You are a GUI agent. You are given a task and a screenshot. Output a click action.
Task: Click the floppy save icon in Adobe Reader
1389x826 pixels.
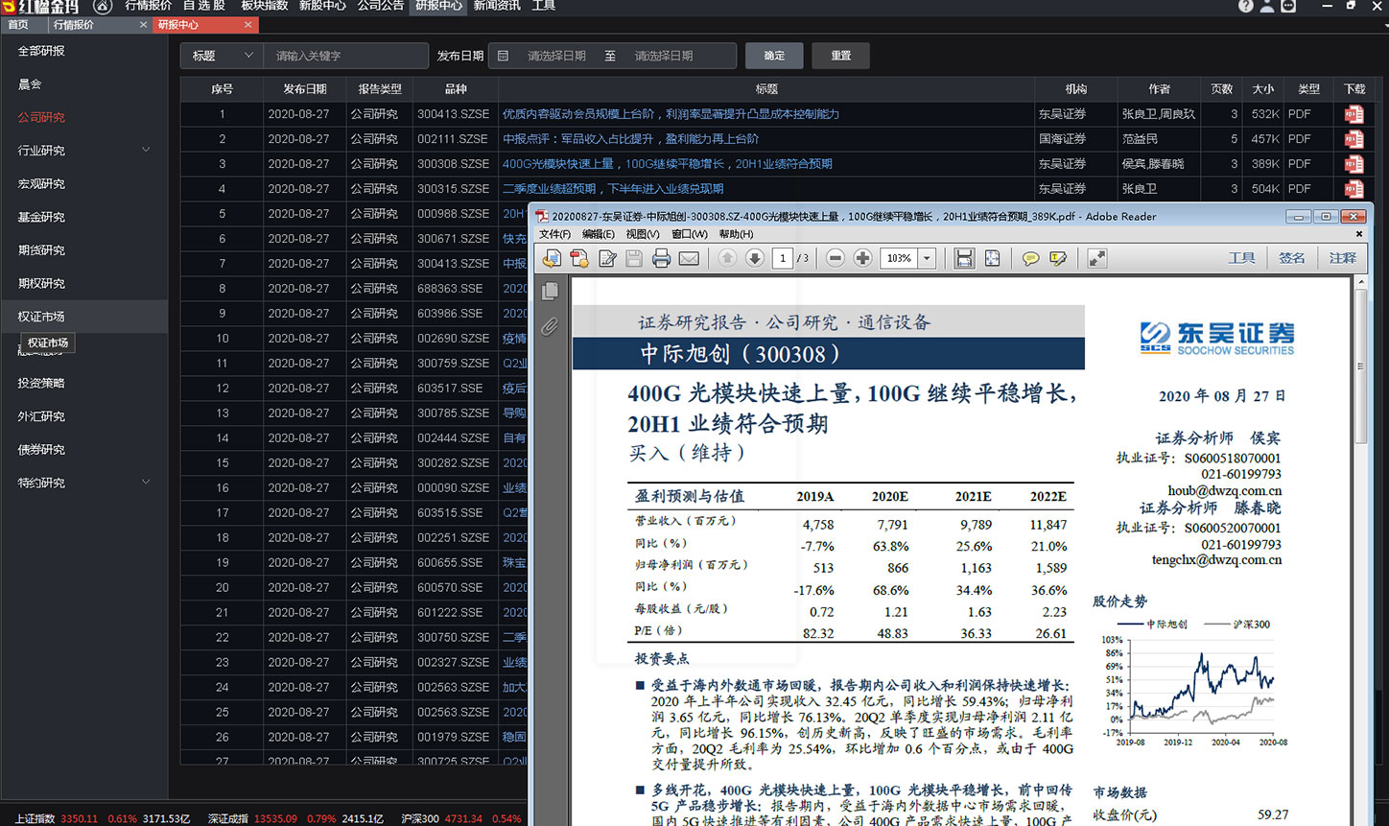click(634, 258)
